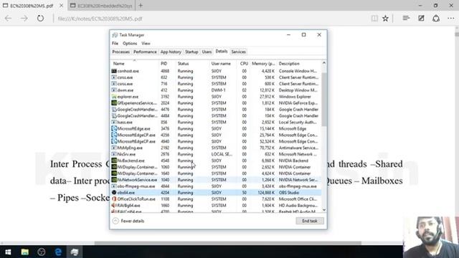This screenshot has height=258, width=459.
Task: Select the obs-ffmpeg-mux.exe process row
Action: [216, 186]
